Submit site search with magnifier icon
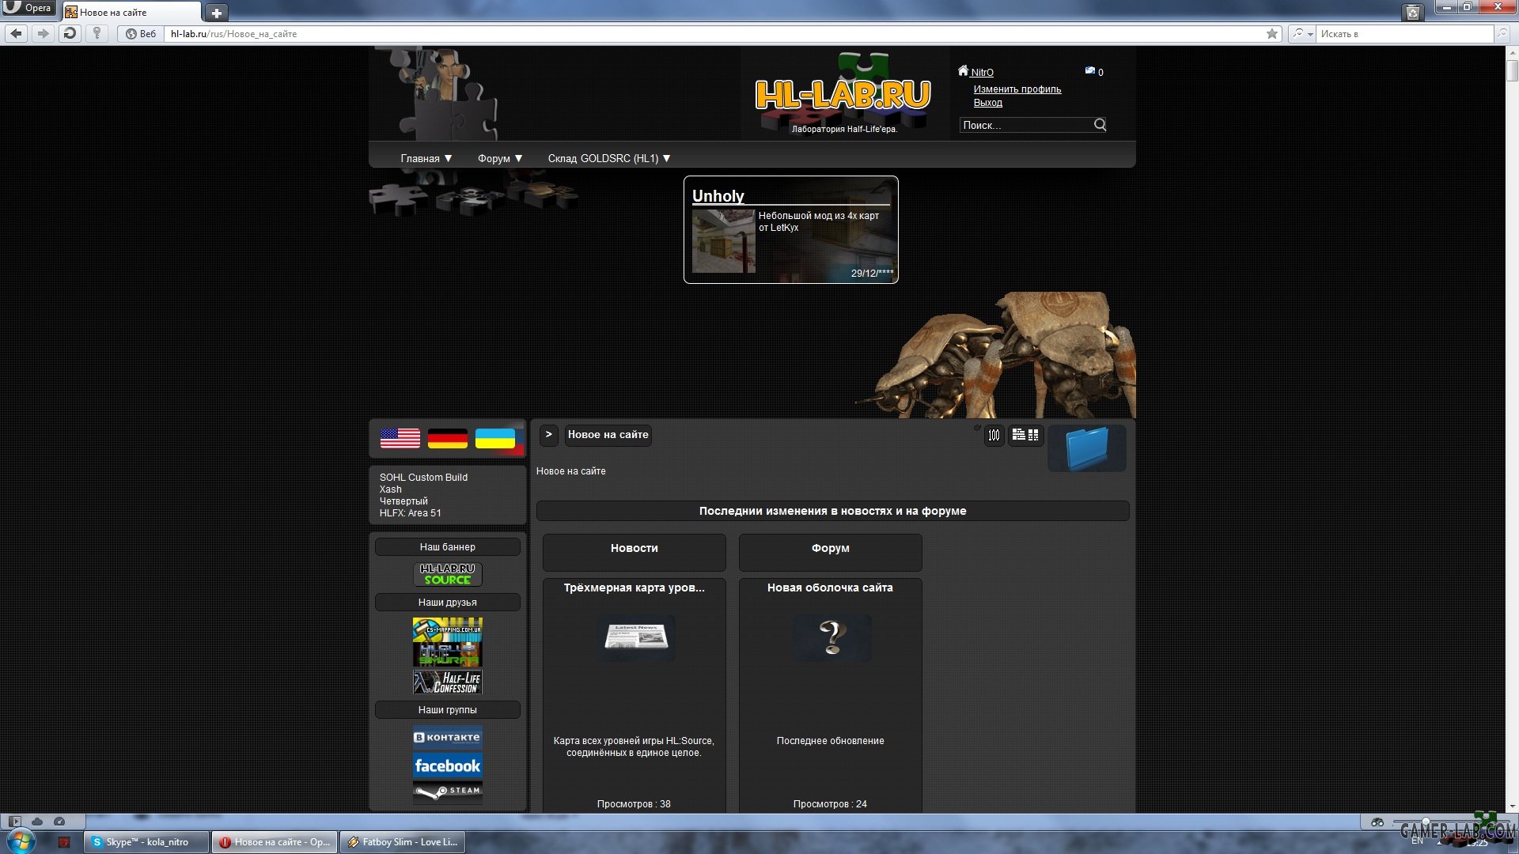The width and height of the screenshot is (1519, 854). pos(1100,125)
